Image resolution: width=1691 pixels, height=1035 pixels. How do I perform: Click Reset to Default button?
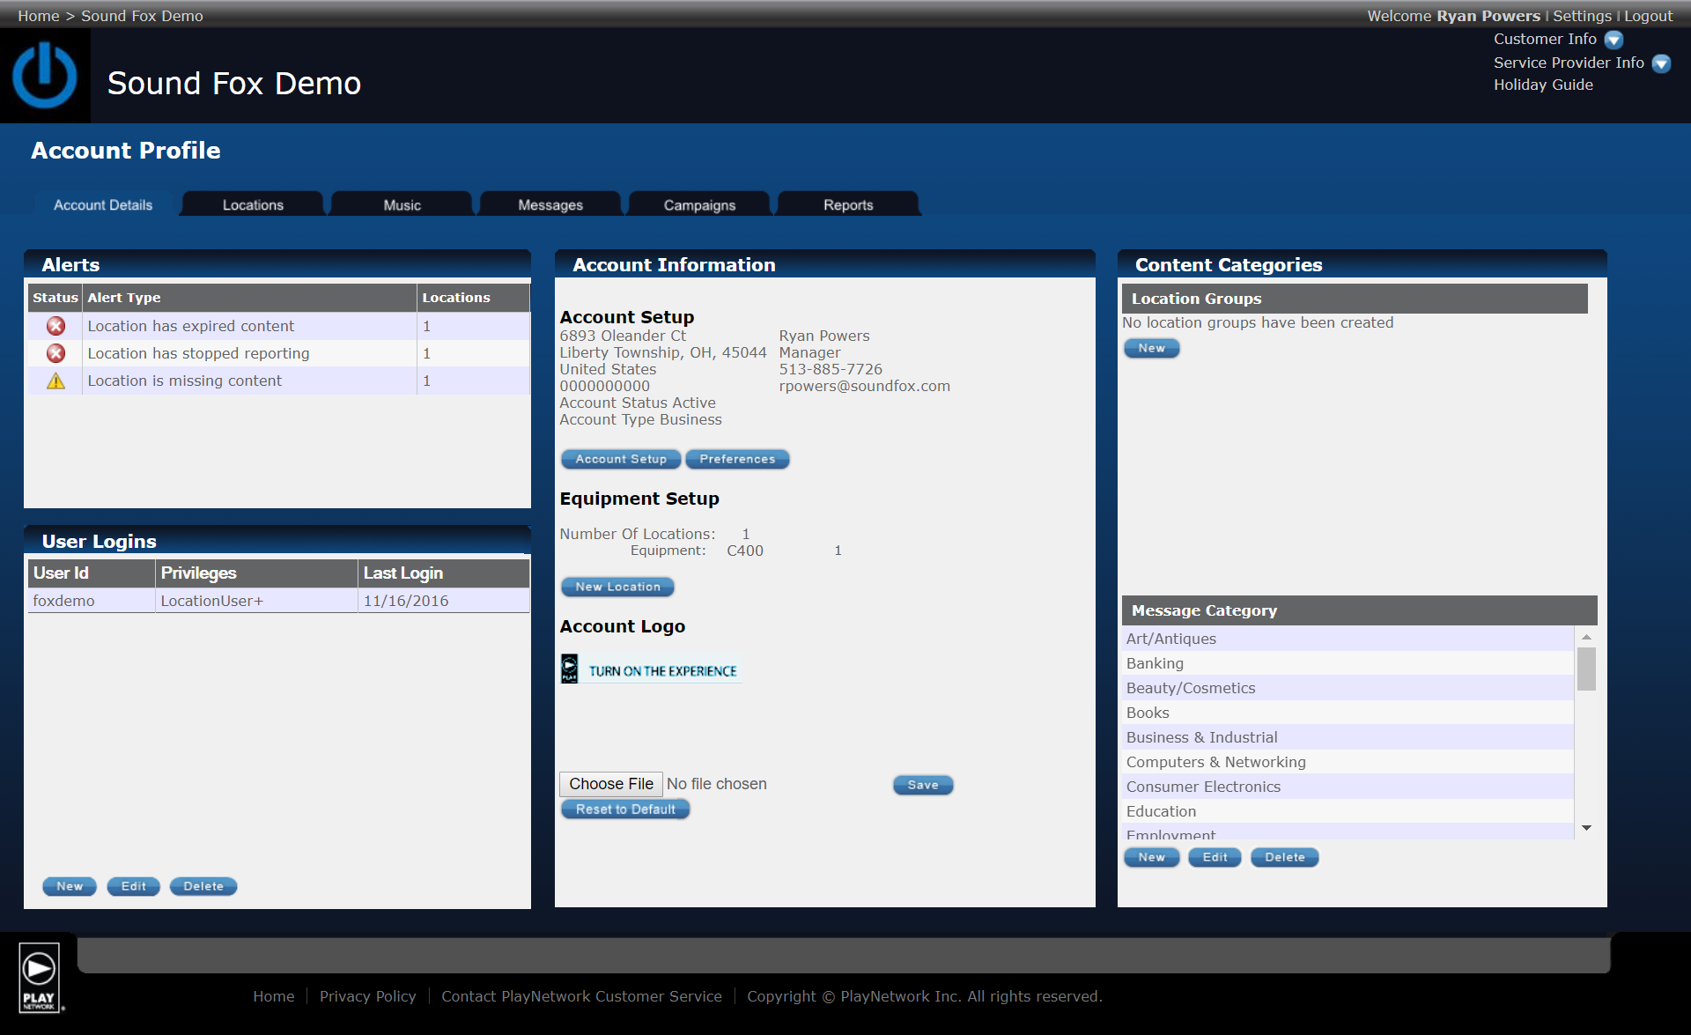625,809
